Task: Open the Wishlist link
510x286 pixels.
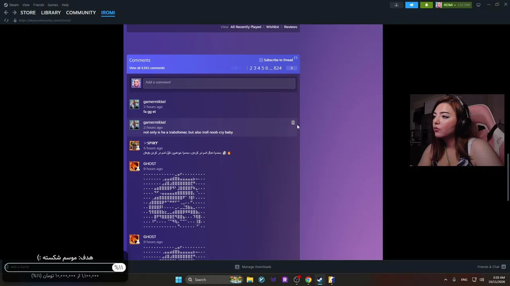Action: (273, 27)
